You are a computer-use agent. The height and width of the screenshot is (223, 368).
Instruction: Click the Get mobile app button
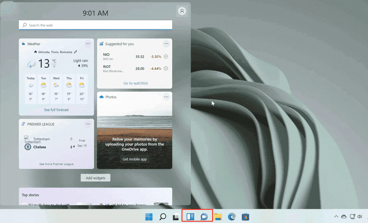coord(135,159)
